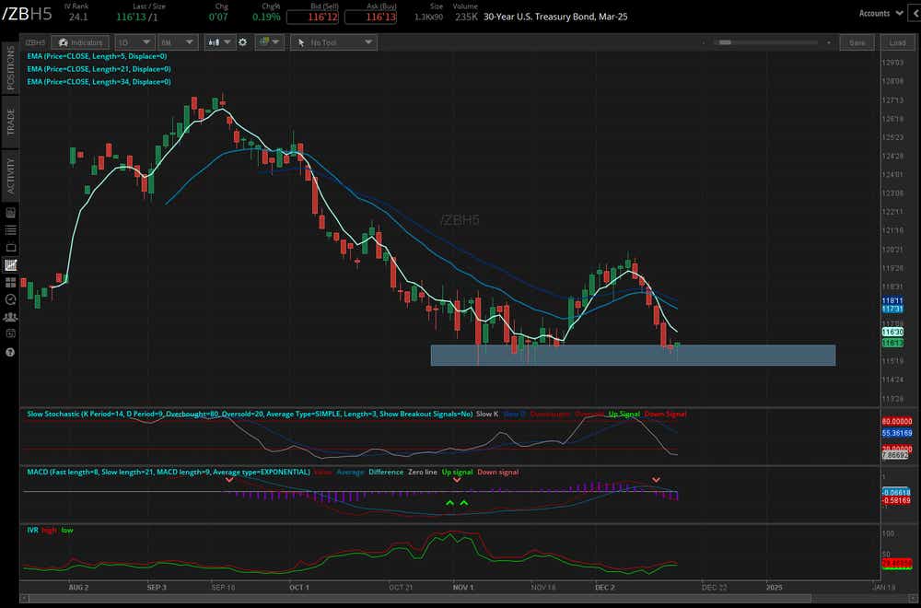921x608 pixels.
Task: Open the Indicators studies button
Action: tap(80, 42)
